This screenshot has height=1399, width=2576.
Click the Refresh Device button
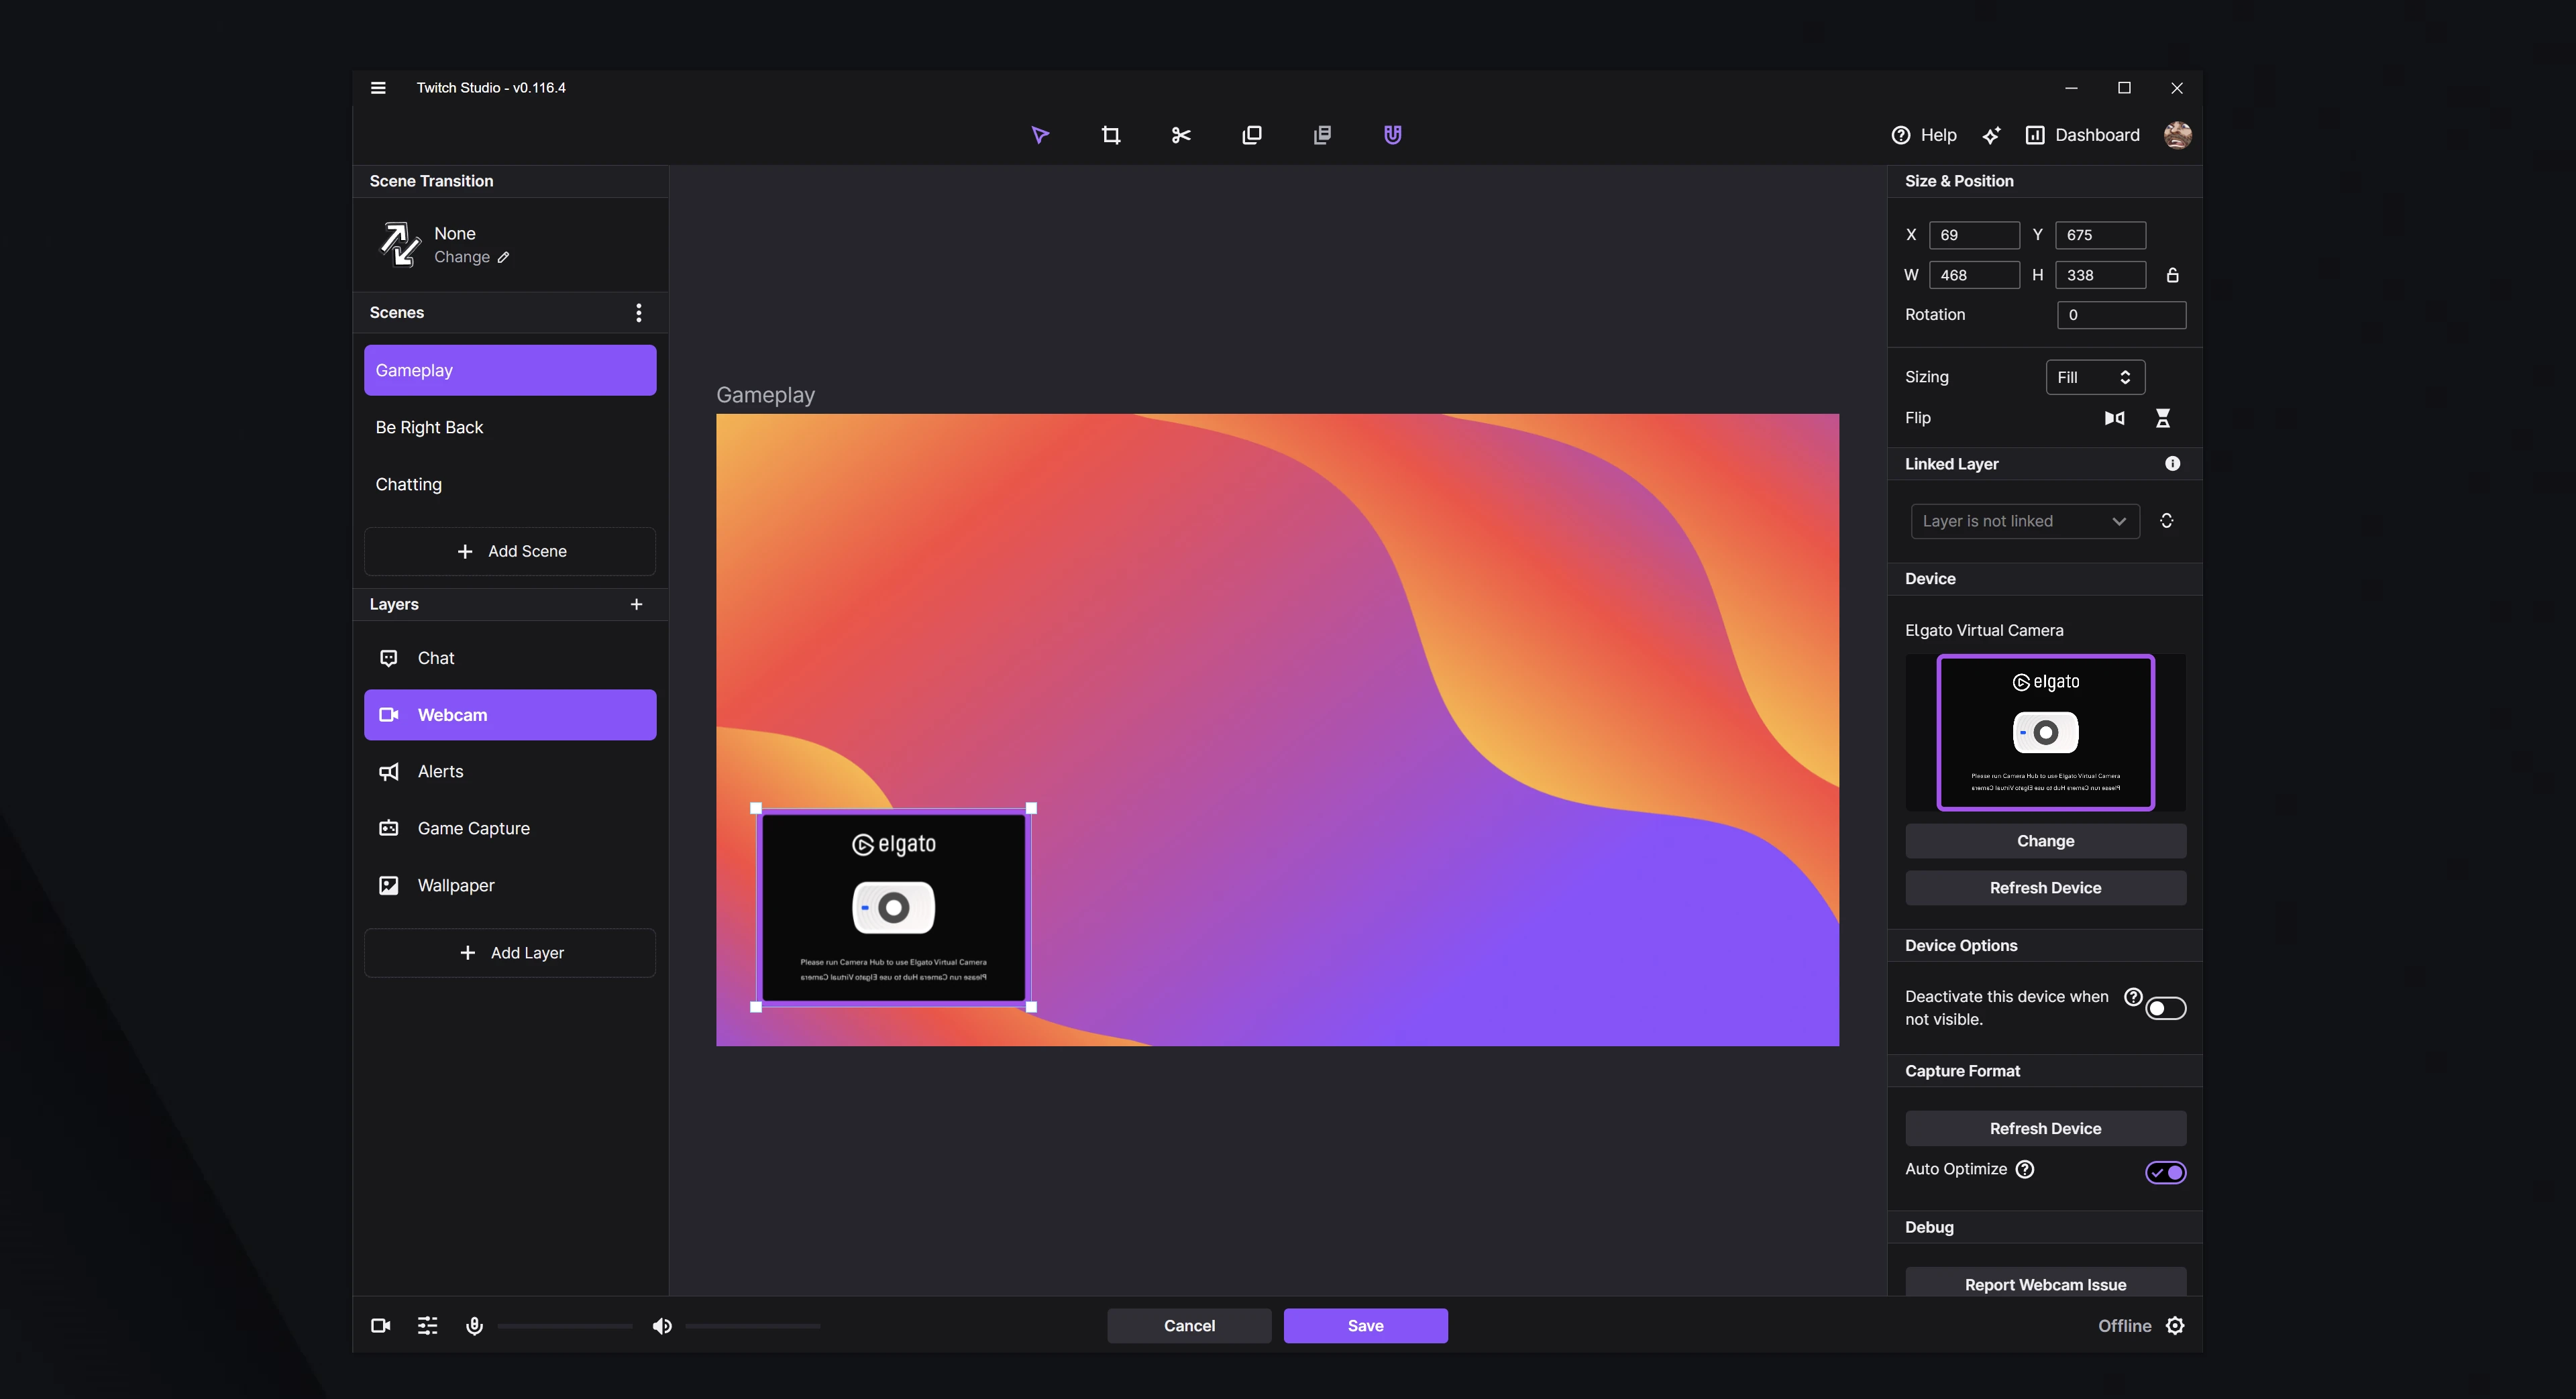[x=2045, y=887]
